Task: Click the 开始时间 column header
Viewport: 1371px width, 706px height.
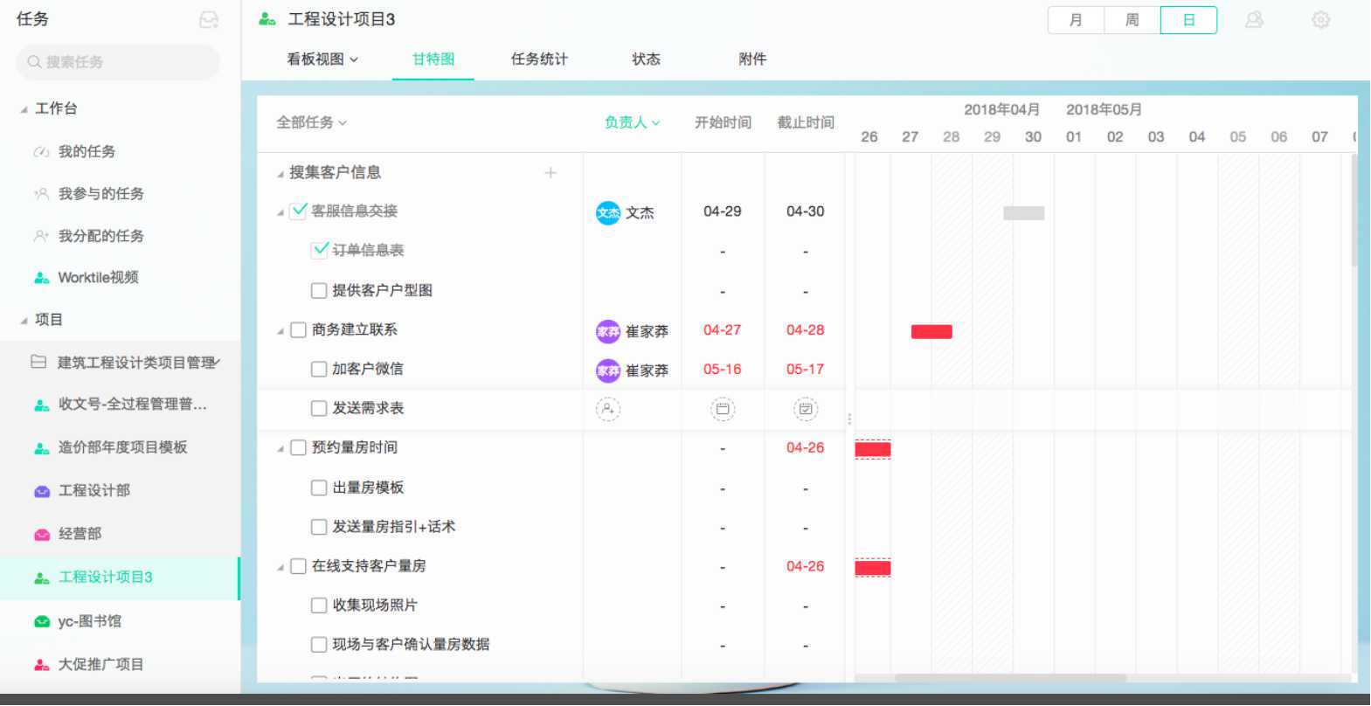Action: [x=723, y=122]
